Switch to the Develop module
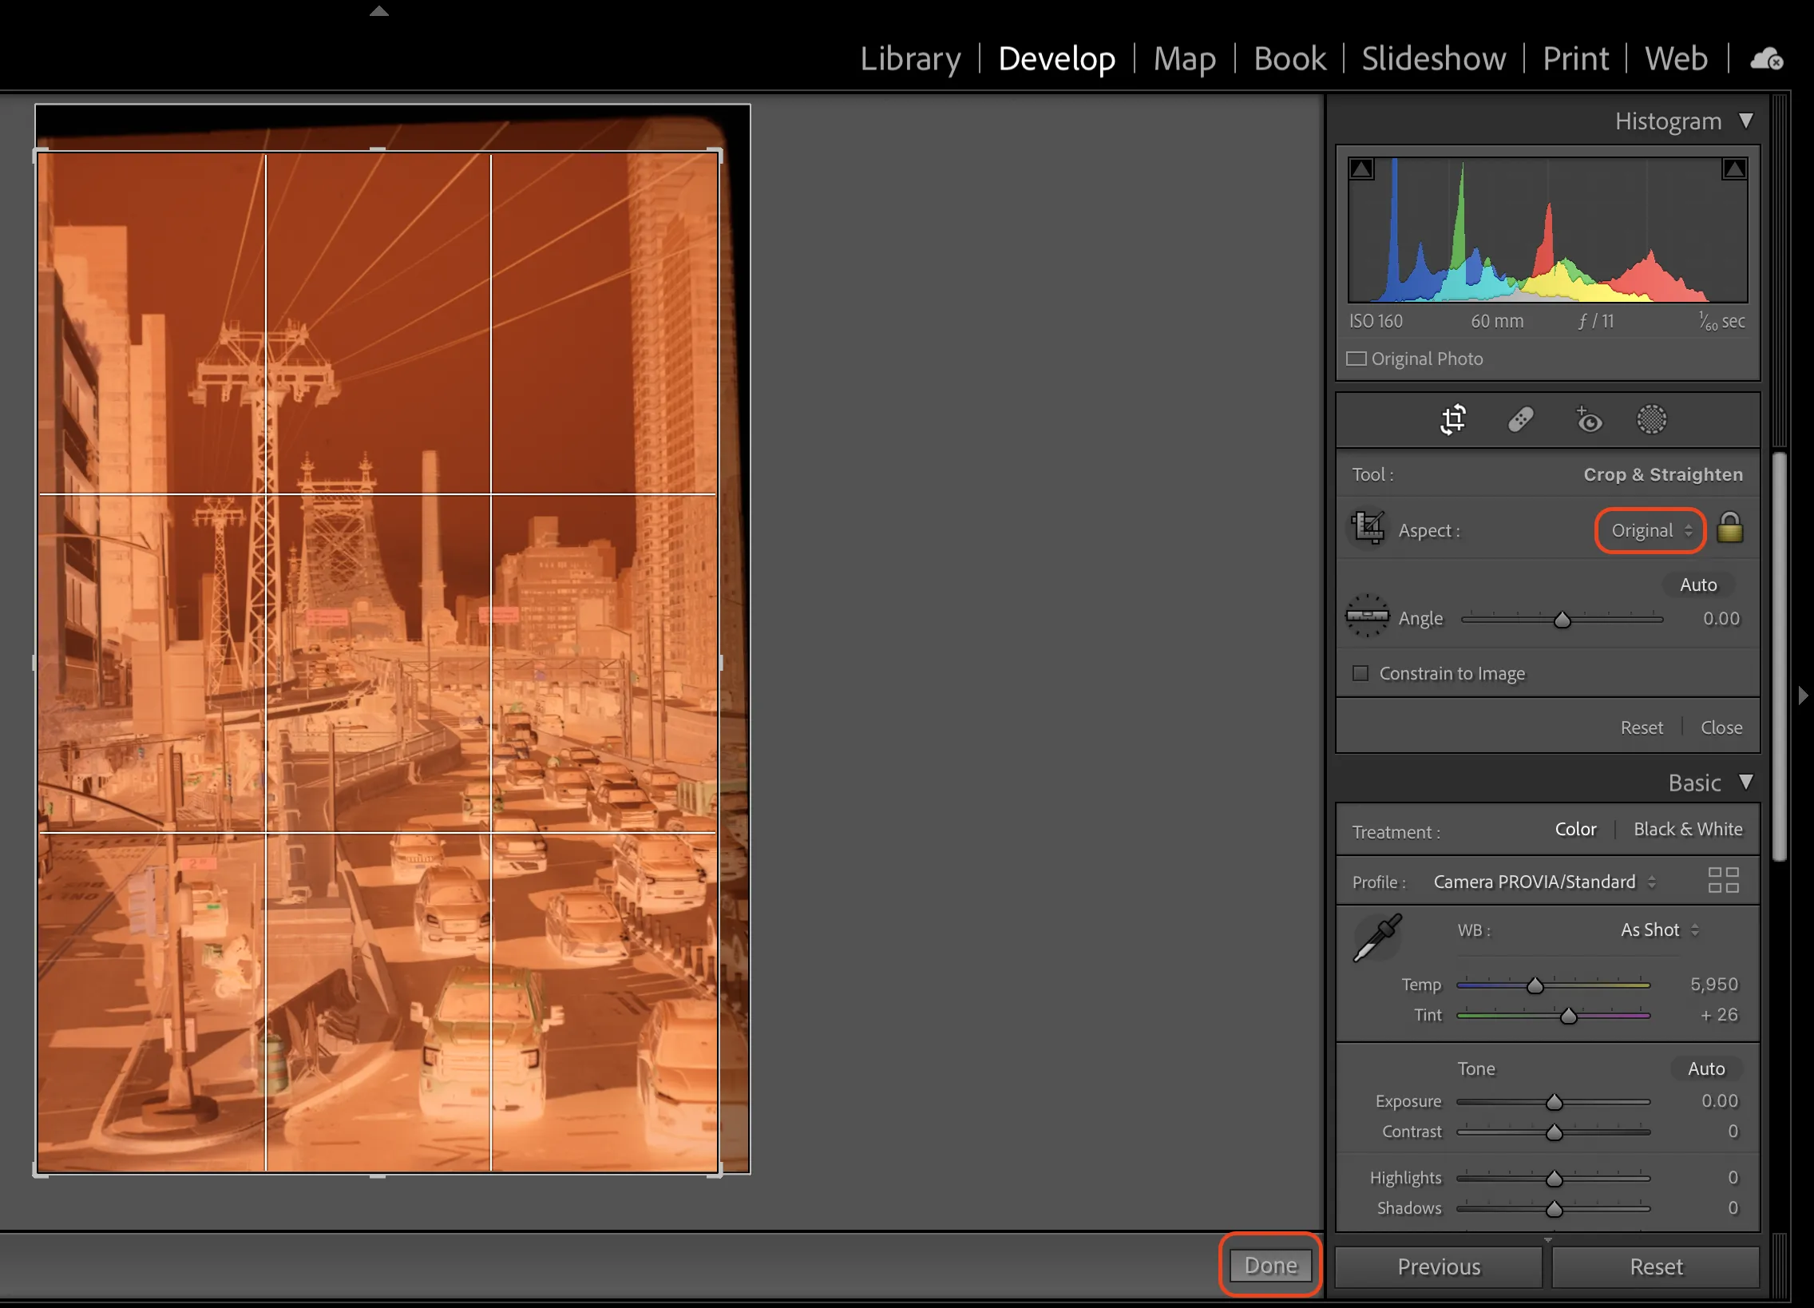The image size is (1814, 1308). (x=1056, y=58)
